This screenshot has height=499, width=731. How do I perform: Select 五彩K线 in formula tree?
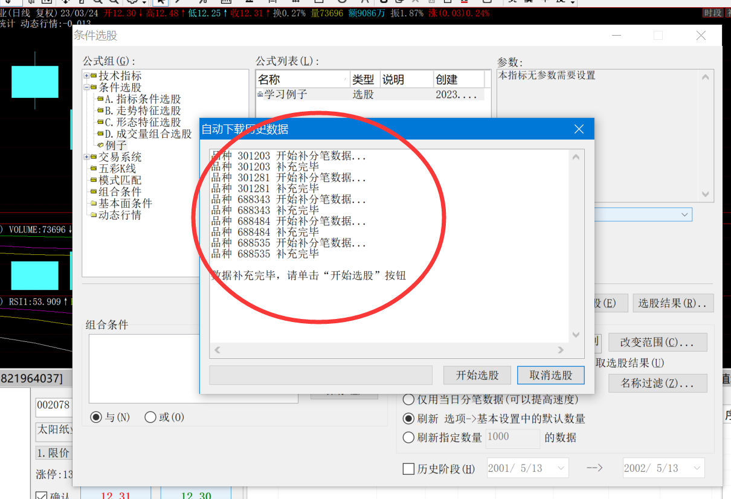pyautogui.click(x=117, y=169)
